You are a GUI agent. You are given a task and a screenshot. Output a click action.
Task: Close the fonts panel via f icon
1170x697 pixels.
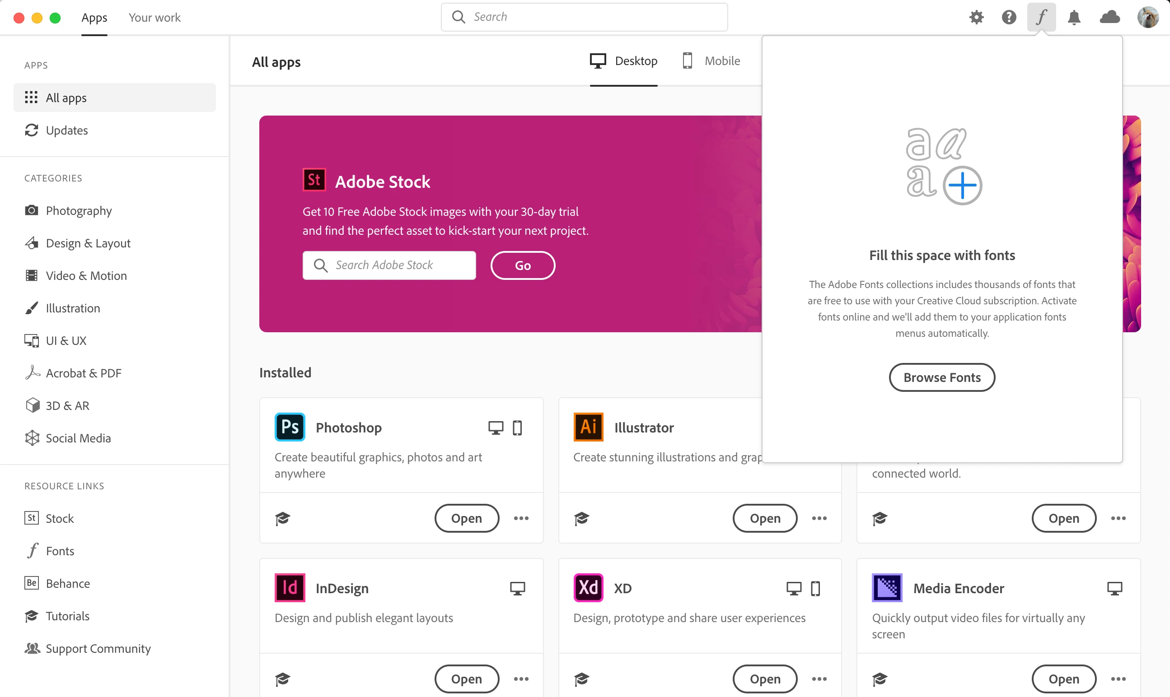(x=1041, y=17)
